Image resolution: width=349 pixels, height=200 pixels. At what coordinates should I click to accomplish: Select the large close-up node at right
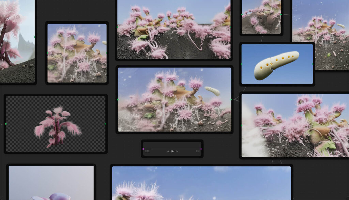tap(295, 125)
